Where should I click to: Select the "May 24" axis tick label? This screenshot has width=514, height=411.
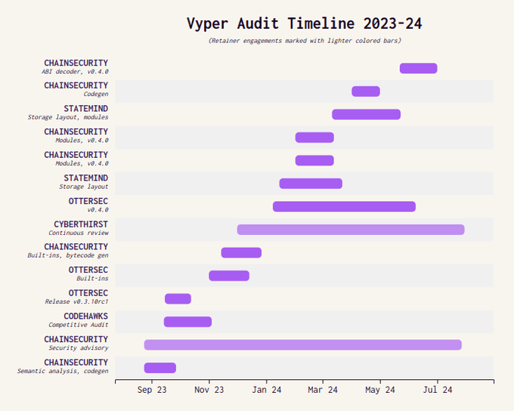click(380, 391)
